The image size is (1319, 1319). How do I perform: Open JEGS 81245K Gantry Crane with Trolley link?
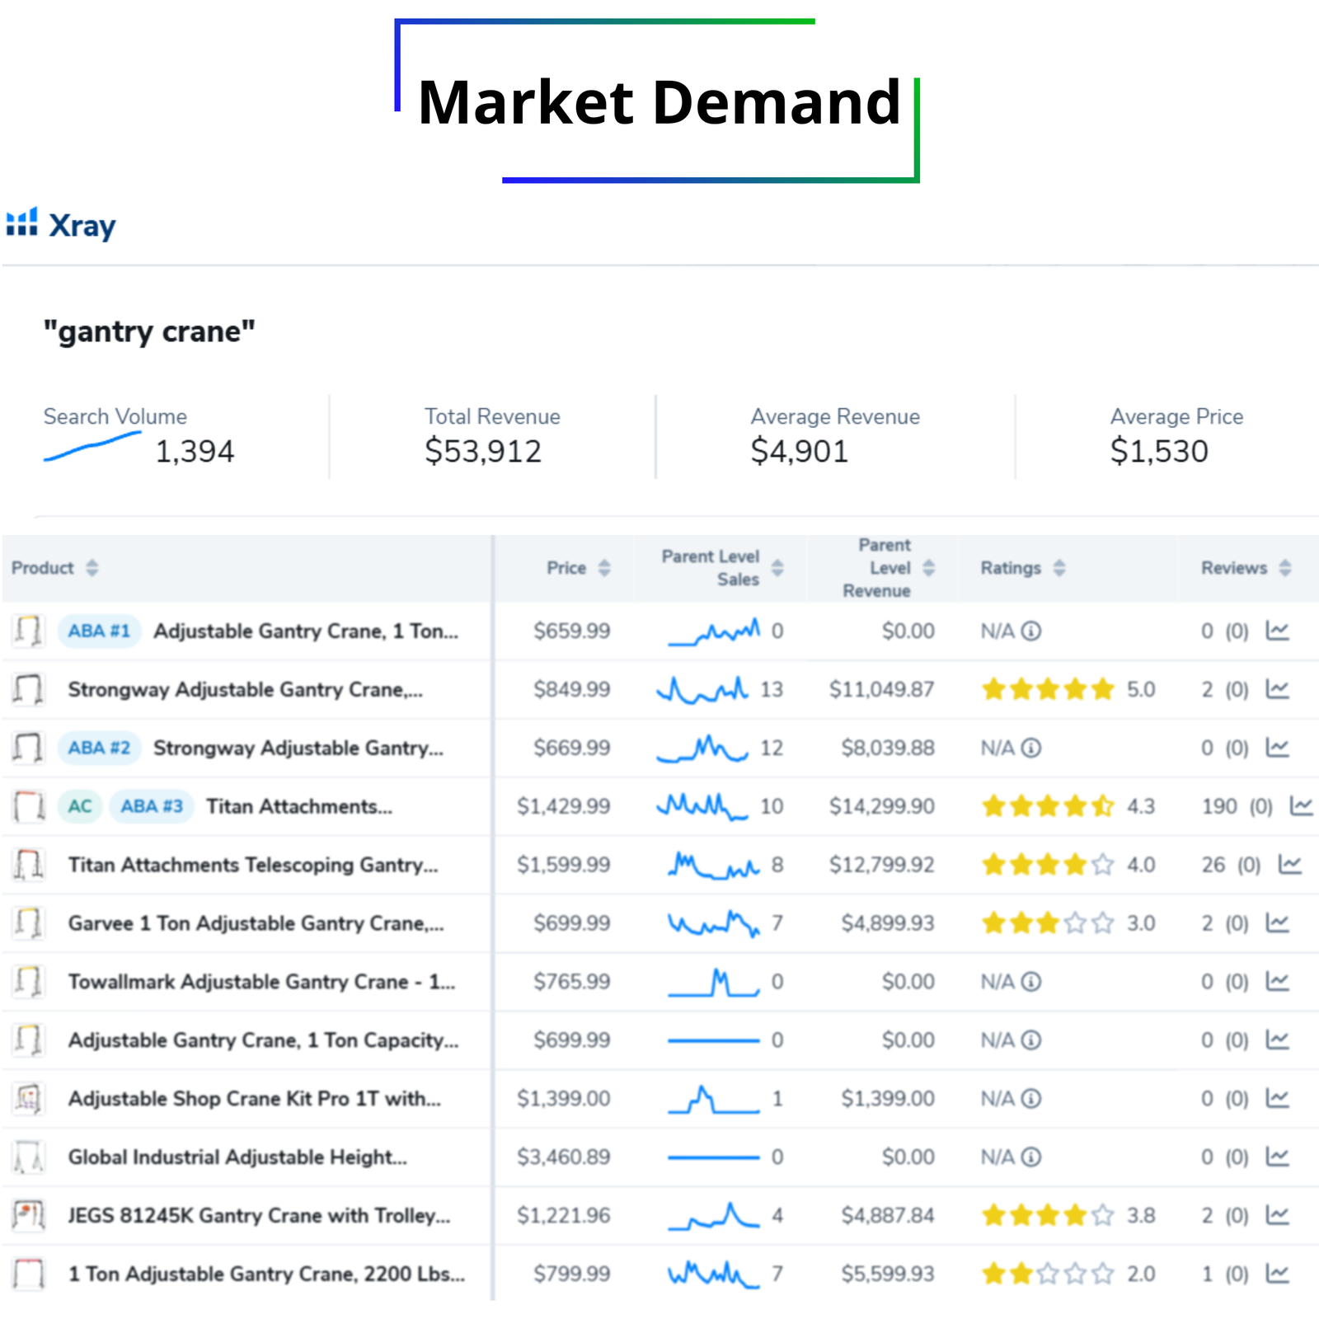tap(259, 1217)
